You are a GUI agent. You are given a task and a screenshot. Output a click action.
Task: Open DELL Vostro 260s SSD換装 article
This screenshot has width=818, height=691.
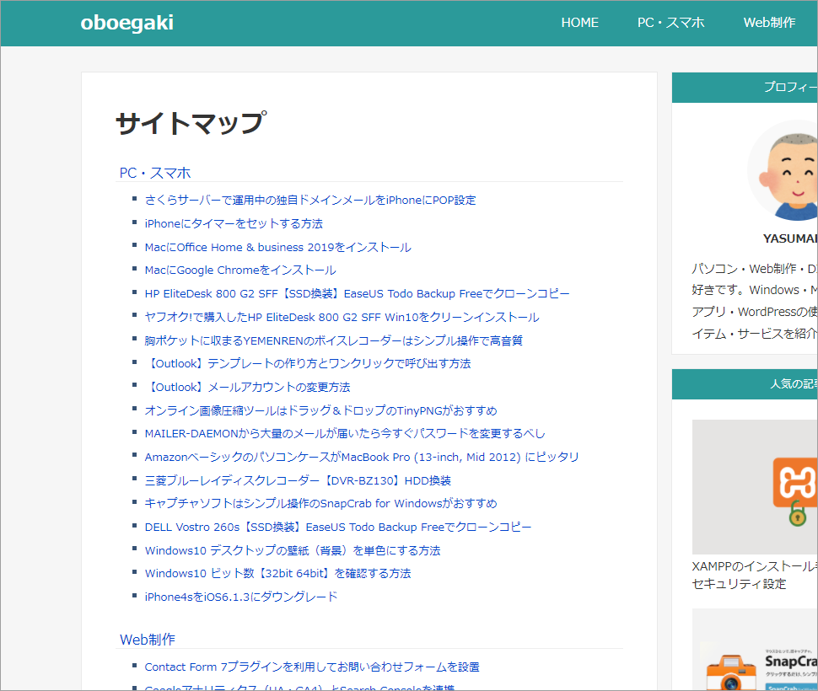click(x=338, y=527)
